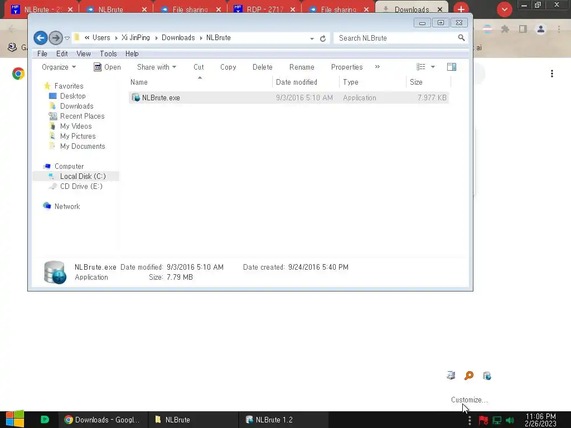Click the Downloads breadcrumb in address bar
Viewport: 571px width, 428px height.
178,38
